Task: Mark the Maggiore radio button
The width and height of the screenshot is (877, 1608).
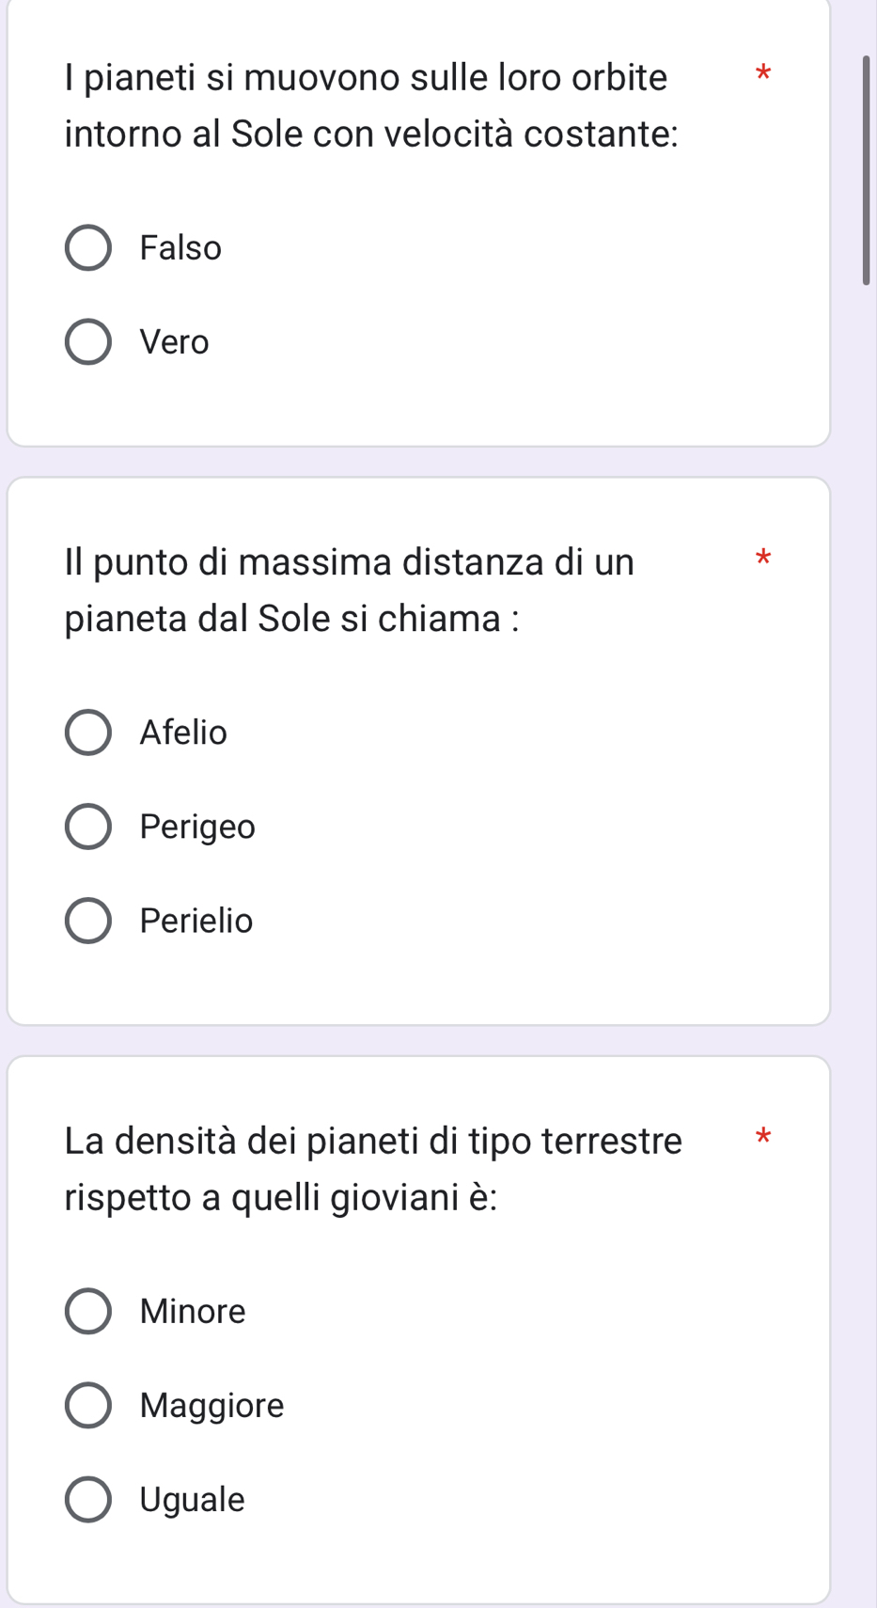Action: point(88,1406)
